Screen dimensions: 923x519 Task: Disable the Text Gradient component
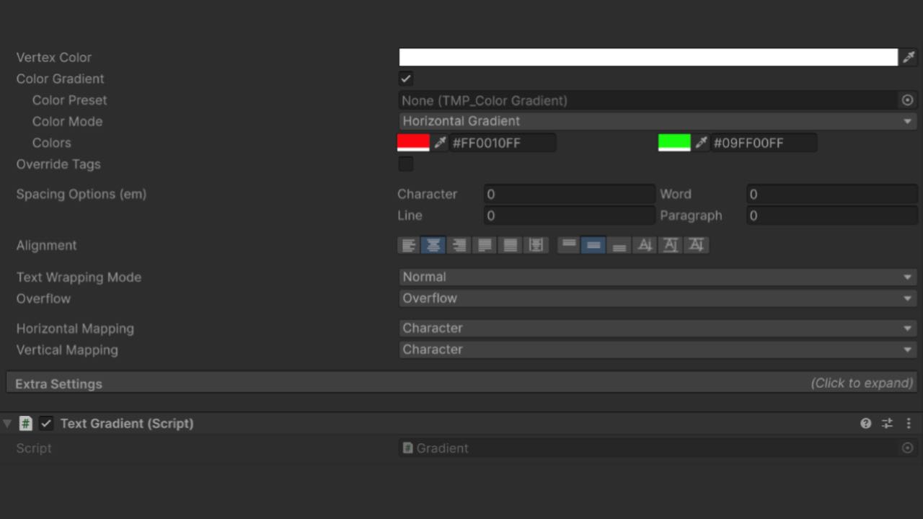click(46, 423)
